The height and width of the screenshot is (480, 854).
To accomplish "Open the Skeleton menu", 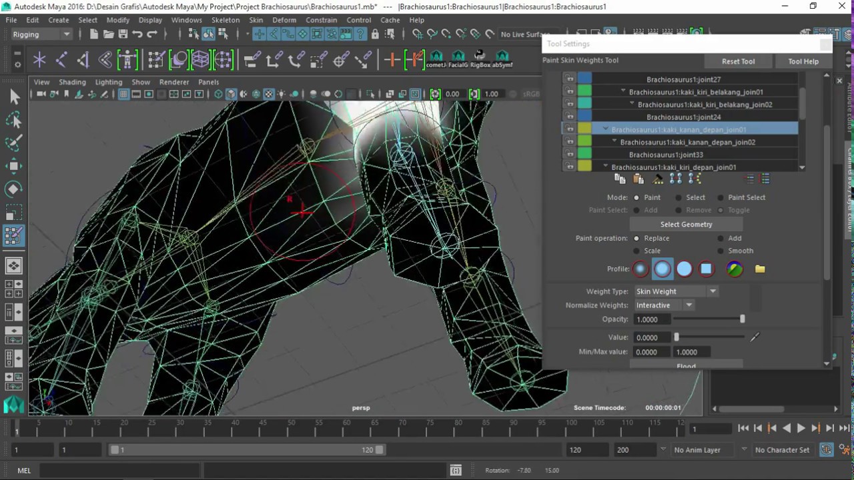I will [226, 20].
